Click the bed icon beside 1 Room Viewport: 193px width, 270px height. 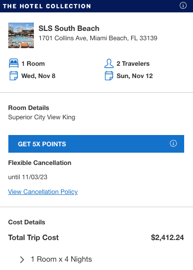point(14,63)
